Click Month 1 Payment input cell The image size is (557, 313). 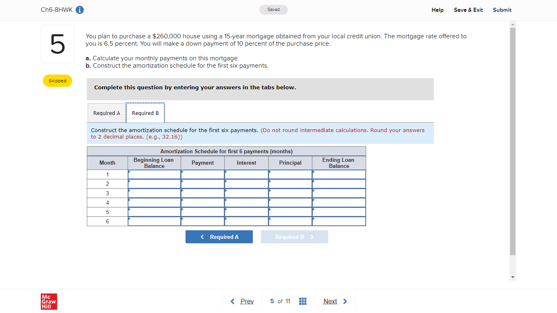point(203,174)
